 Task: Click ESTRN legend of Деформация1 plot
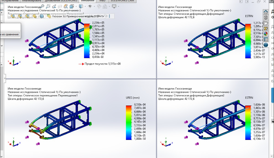[x=248, y=41]
